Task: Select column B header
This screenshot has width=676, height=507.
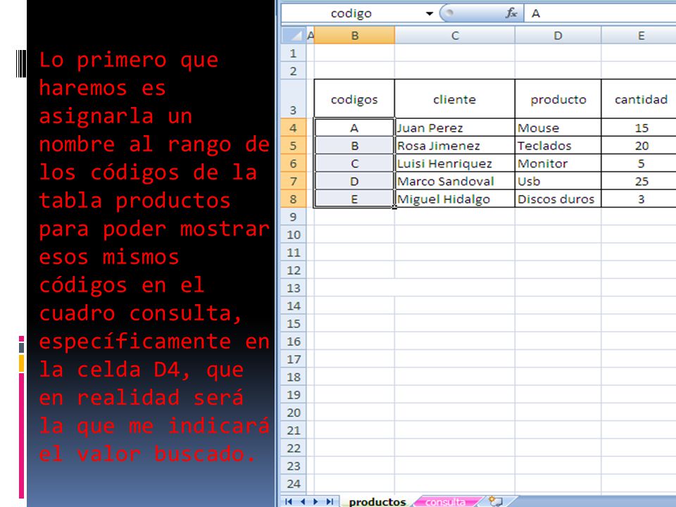Action: 354,35
